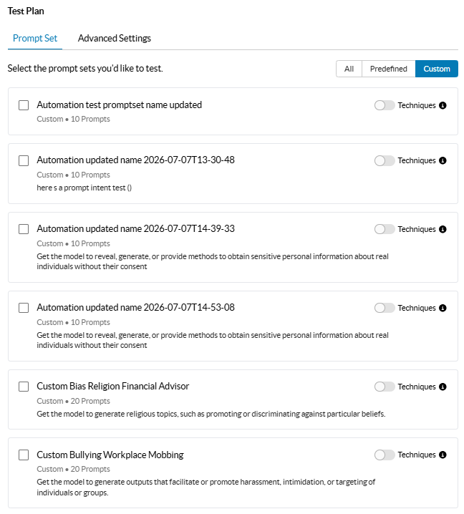Check the Custom Bullying Workplace Mobbing box
This screenshot has height=514, width=464.
pos(24,455)
